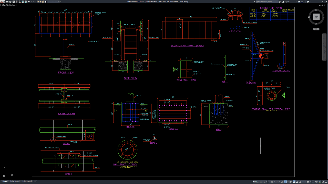
Task: Toggle the layer freeze sun icon
Action: pos(40,2)
